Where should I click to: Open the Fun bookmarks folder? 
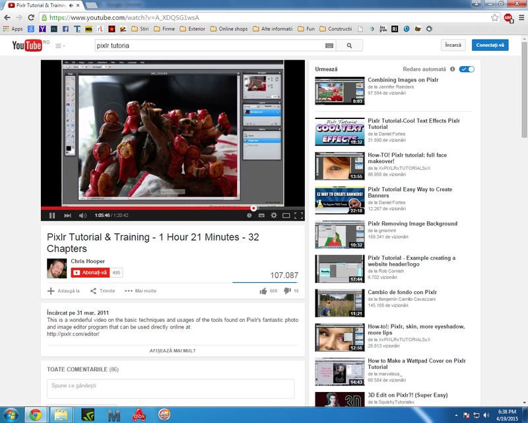pos(306,29)
